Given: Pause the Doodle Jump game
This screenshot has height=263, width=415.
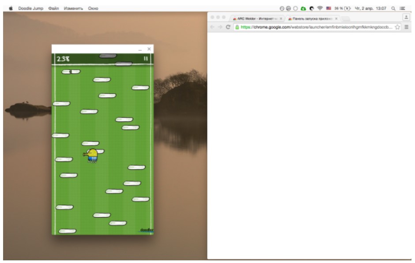Looking at the screenshot, I should [x=146, y=58].
